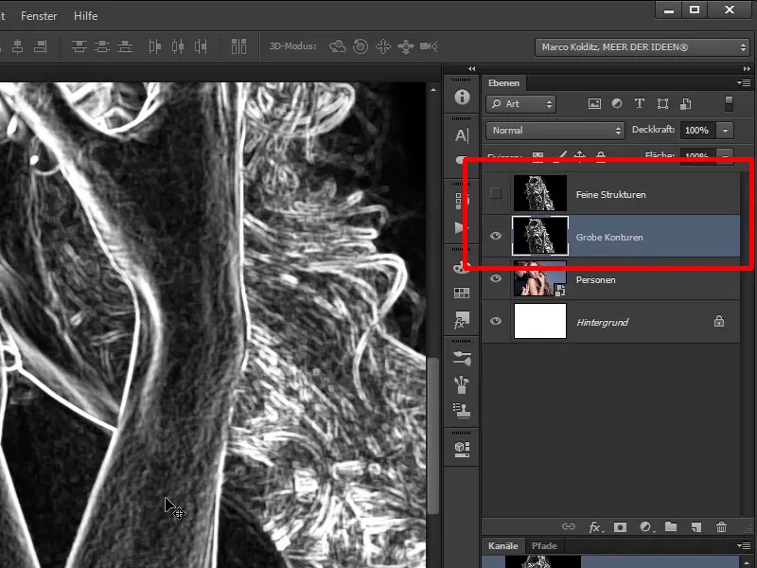Image resolution: width=757 pixels, height=568 pixels.
Task: Open the Clone Source stamp panel icon
Action: (462, 410)
